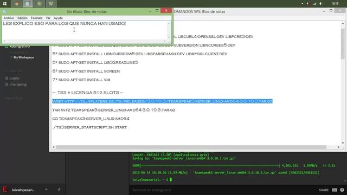Open Formato menu in Sin título Notepad
The height and width of the screenshot is (195, 347).
pos(36,18)
